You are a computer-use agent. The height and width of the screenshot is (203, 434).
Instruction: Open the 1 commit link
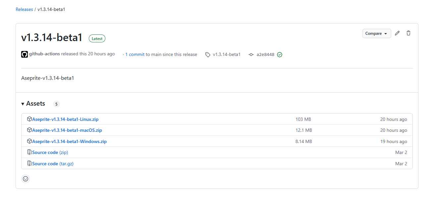[x=135, y=54]
